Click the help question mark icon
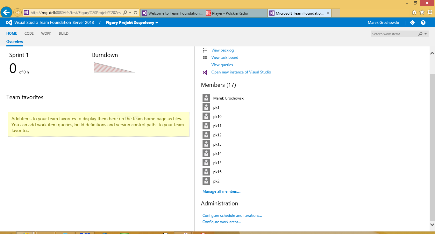435x234 pixels. (423, 23)
